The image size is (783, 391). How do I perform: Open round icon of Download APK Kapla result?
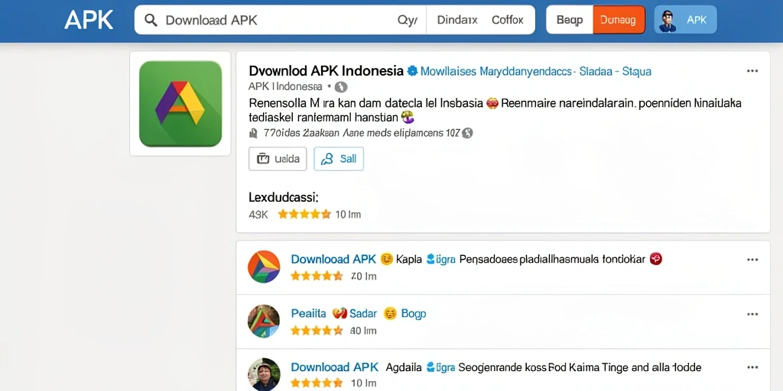point(264,267)
